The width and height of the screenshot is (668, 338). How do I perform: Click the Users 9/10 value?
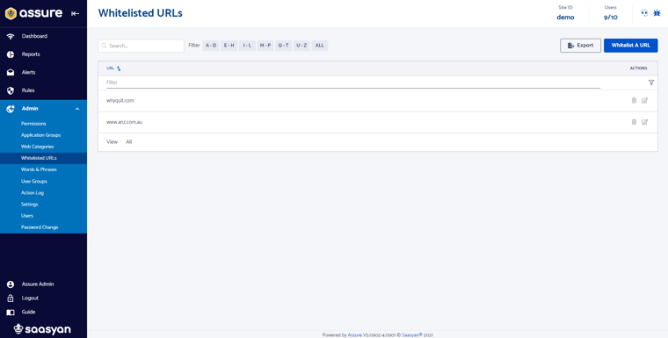611,18
